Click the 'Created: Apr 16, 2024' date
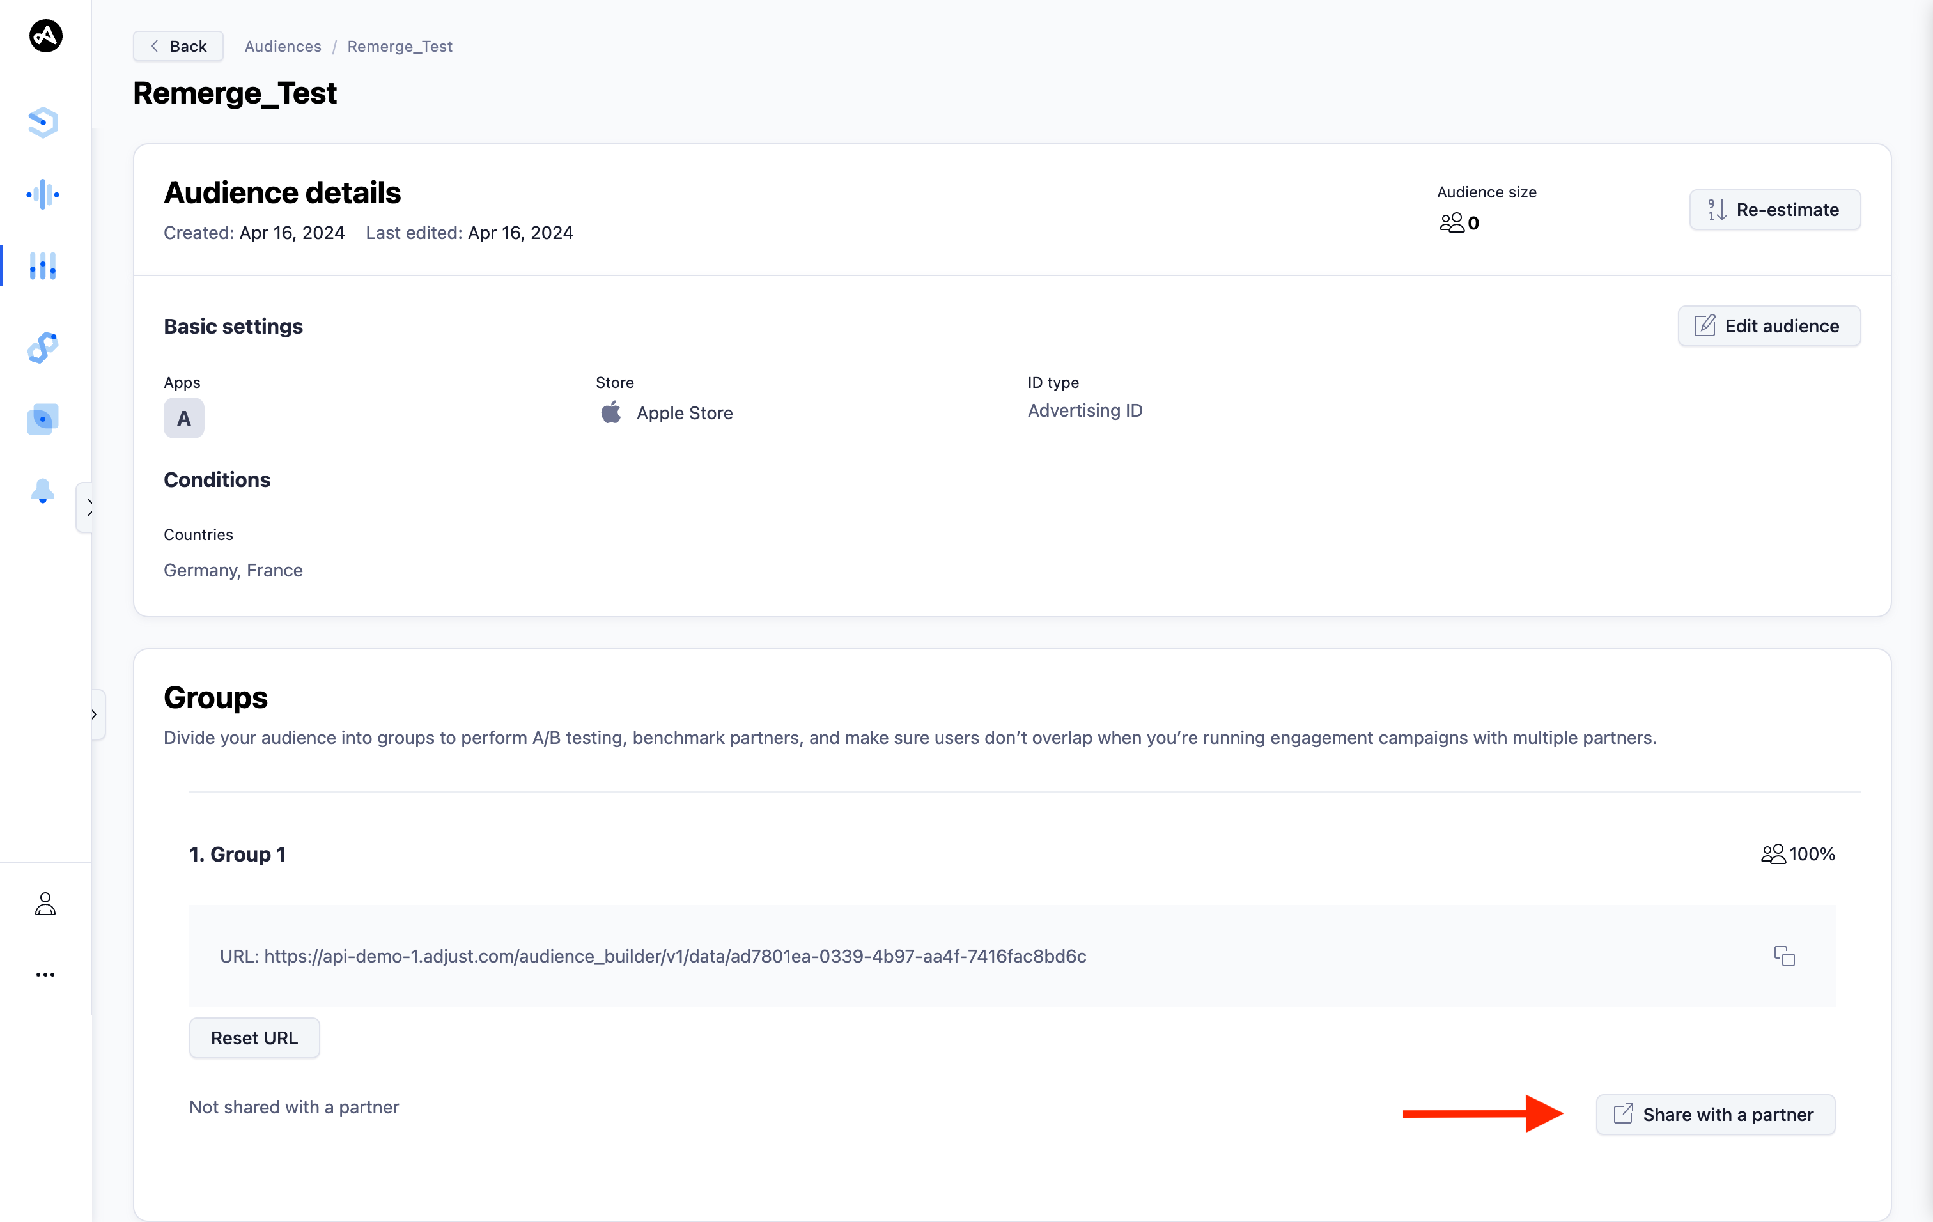The image size is (1933, 1222). click(254, 233)
